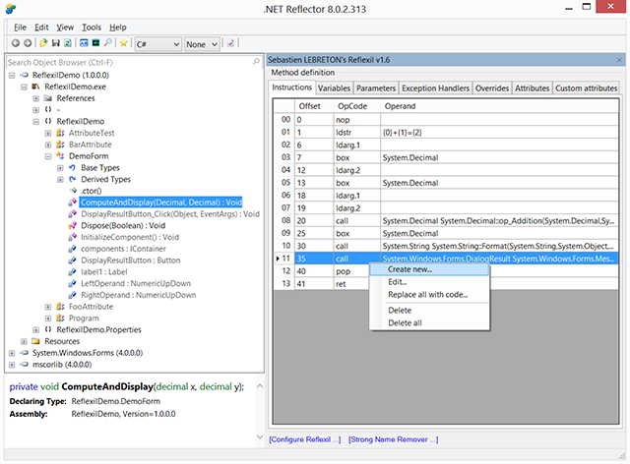Expand the Program class node
This screenshot has width=630, height=464.
[48, 319]
